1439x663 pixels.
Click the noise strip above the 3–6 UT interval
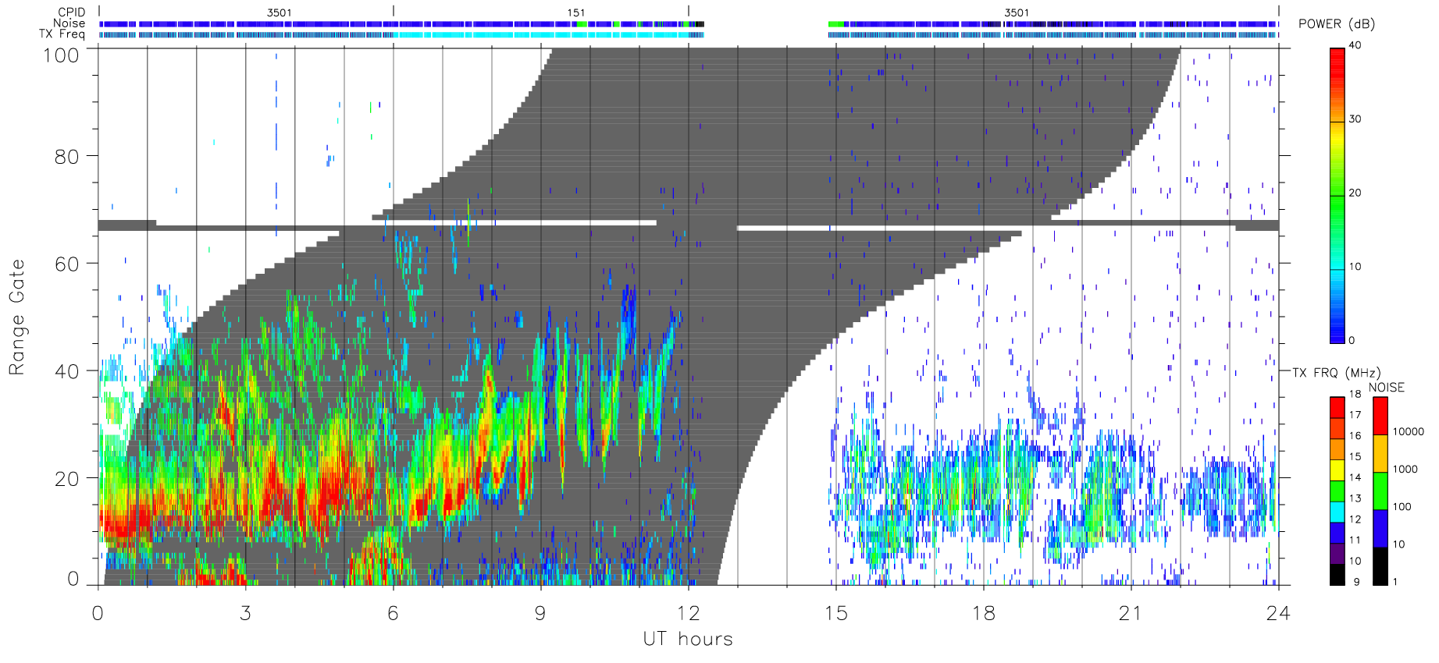(319, 24)
